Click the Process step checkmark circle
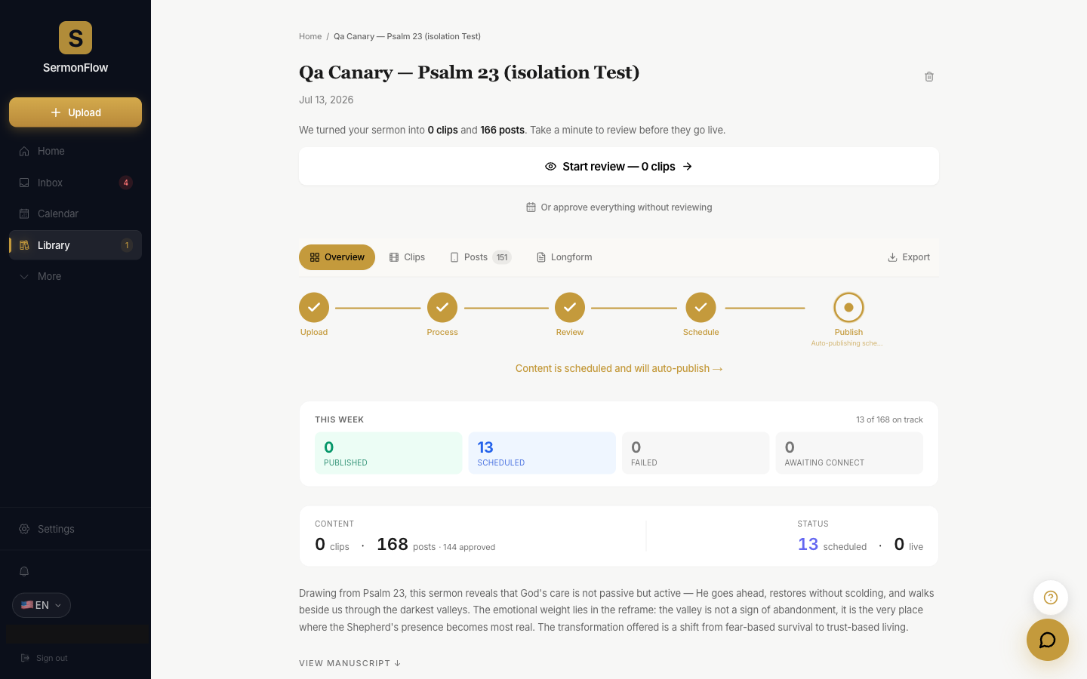Screen dimensions: 1087x679 click(x=442, y=307)
